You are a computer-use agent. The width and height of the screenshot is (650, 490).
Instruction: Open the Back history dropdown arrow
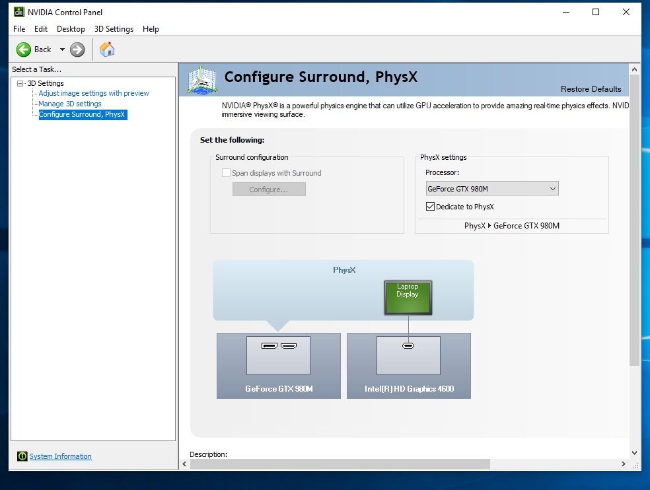(x=62, y=50)
